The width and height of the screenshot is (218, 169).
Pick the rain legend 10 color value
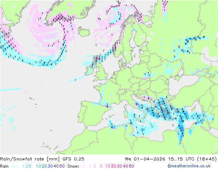(38, 166)
